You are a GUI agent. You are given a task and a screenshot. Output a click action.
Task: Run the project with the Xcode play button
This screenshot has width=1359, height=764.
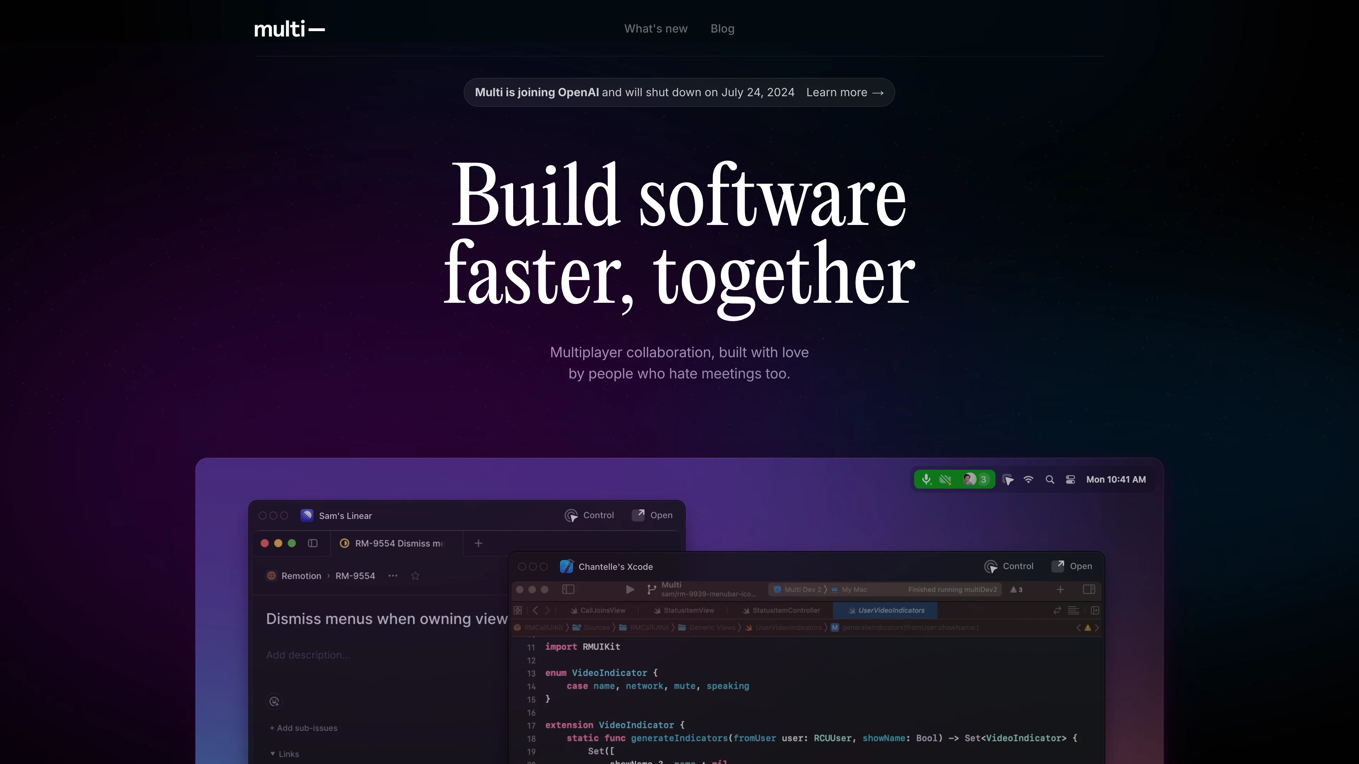pyautogui.click(x=630, y=590)
